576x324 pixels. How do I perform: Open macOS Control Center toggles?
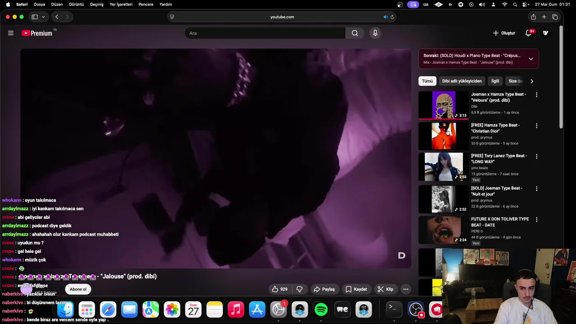click(526, 4)
